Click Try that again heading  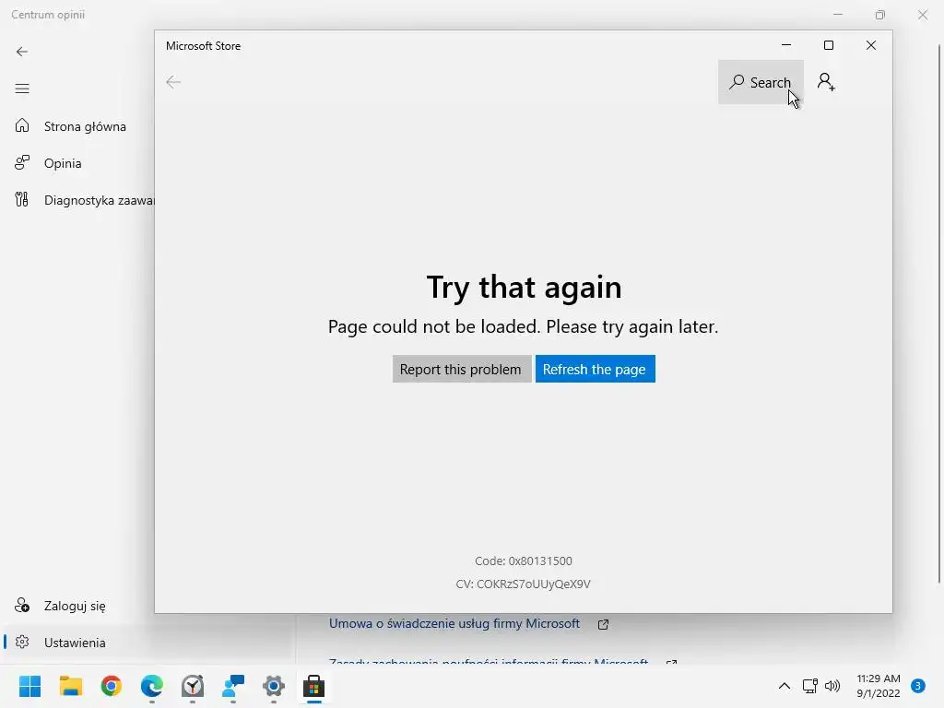click(x=524, y=287)
